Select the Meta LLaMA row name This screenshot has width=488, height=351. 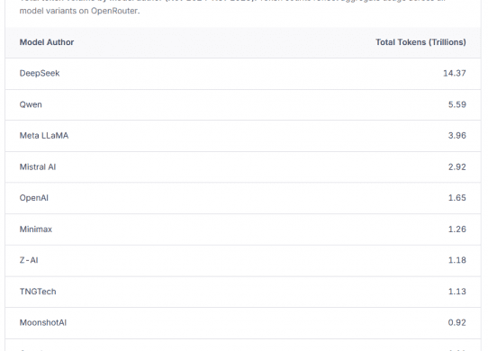(44, 136)
